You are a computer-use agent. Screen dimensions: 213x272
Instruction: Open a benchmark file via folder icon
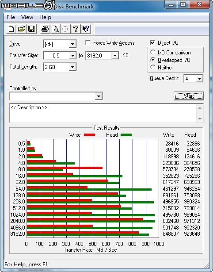21,29
